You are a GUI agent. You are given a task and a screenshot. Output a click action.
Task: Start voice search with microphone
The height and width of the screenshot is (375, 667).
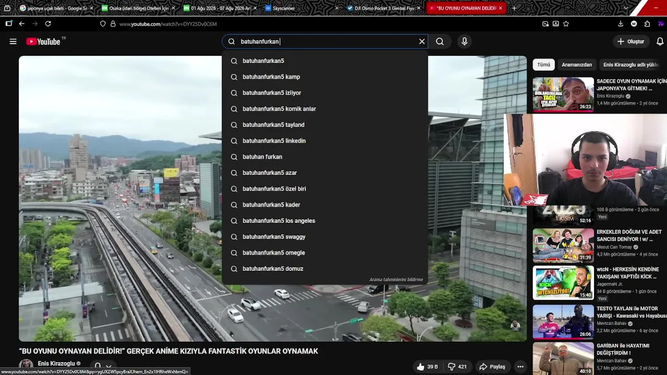[x=464, y=42]
